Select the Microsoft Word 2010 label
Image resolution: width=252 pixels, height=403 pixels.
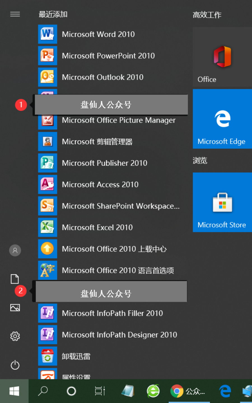(x=98, y=34)
